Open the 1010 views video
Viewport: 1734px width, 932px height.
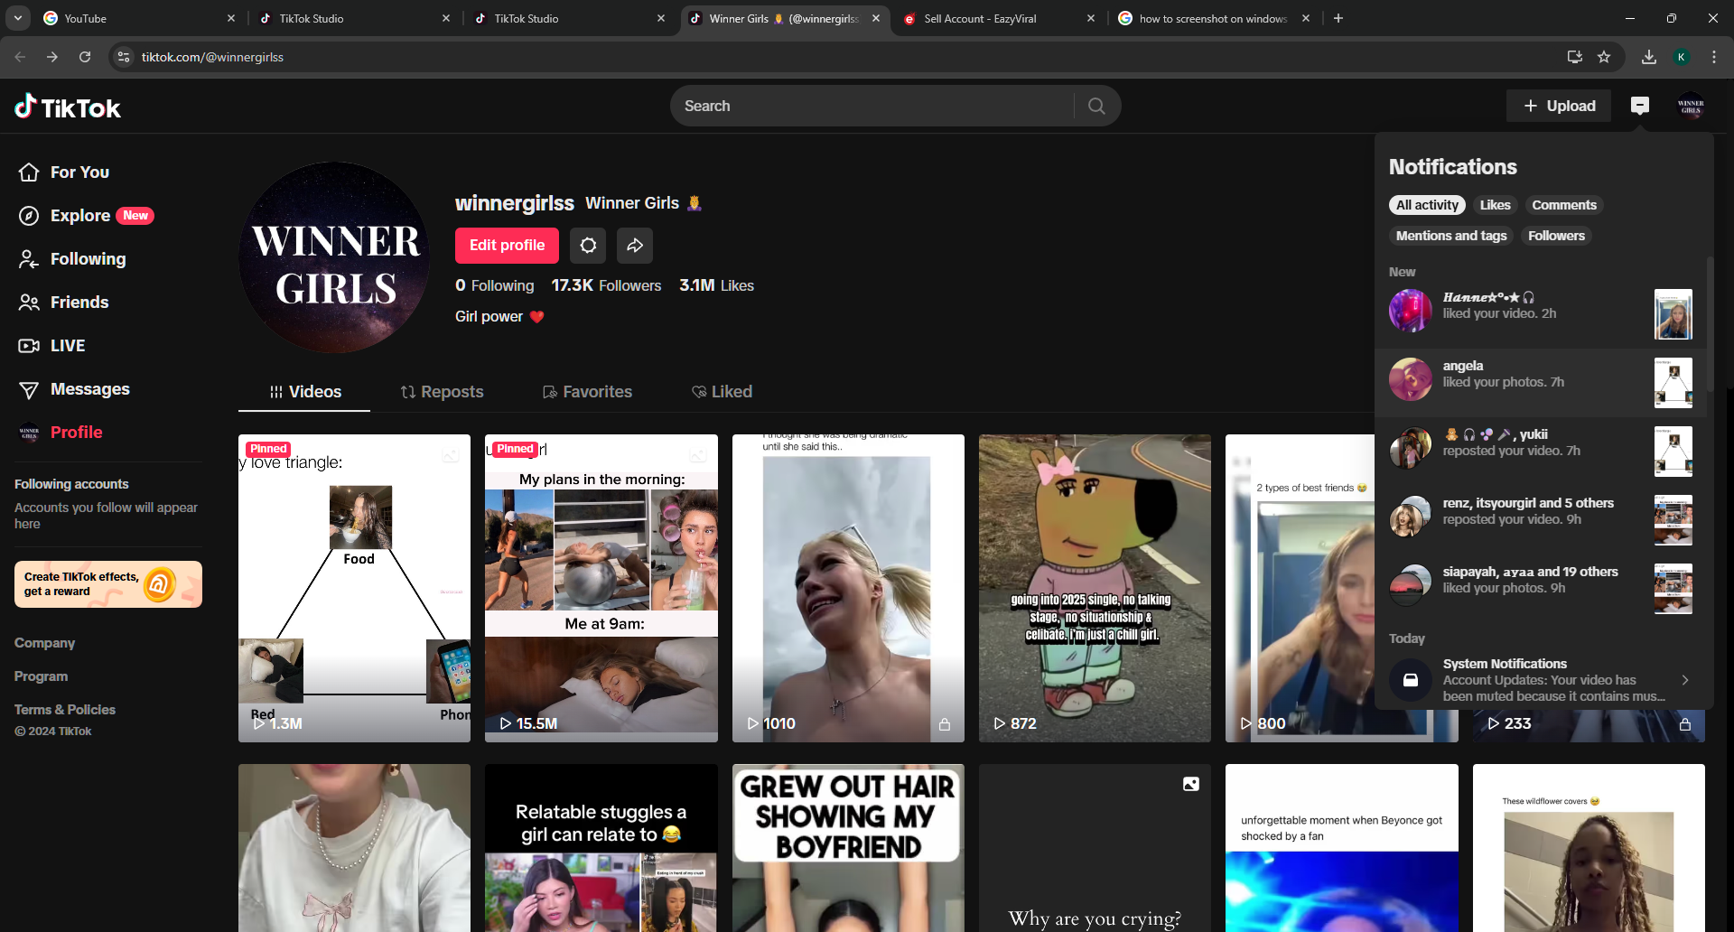point(848,589)
